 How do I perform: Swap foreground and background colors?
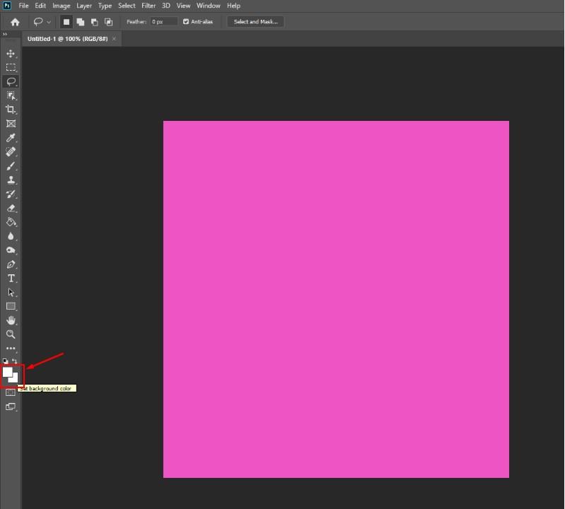[14, 361]
